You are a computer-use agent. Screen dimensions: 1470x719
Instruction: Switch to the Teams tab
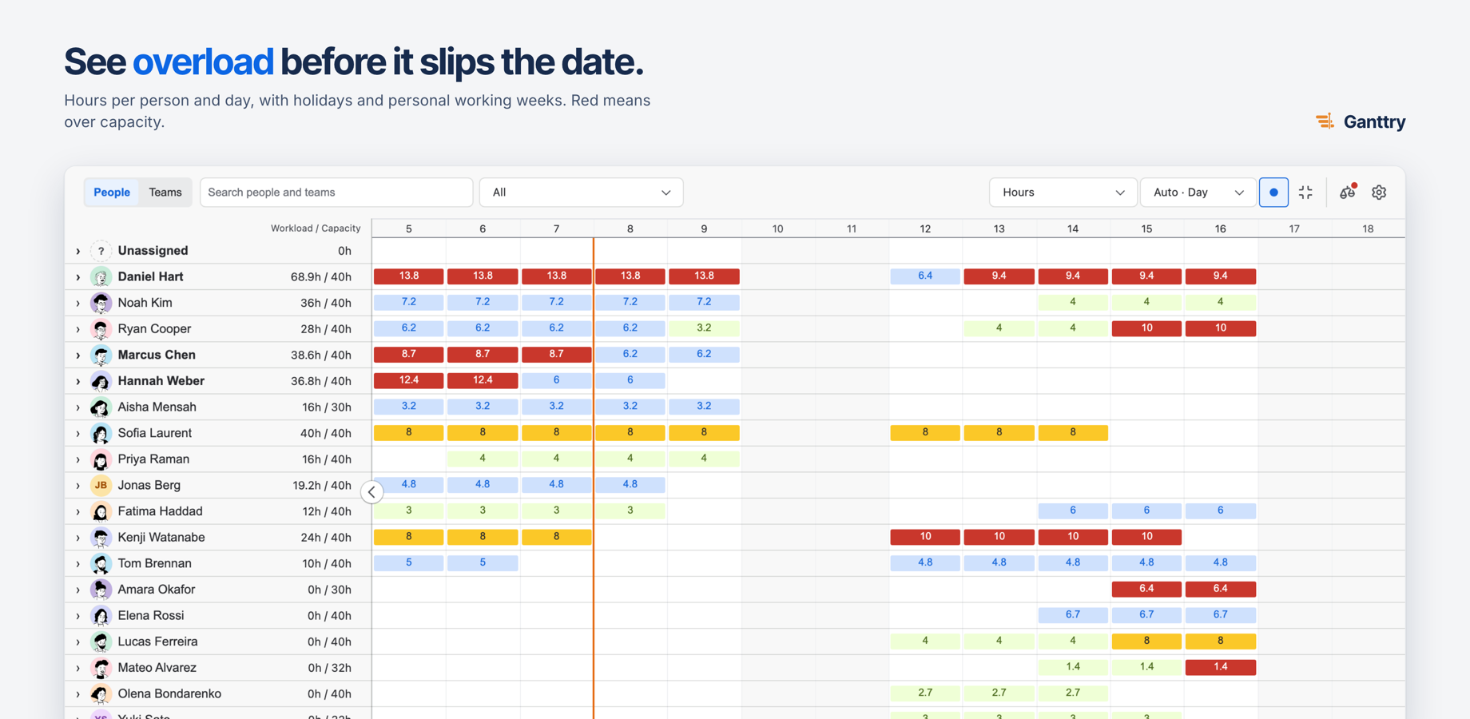(165, 193)
